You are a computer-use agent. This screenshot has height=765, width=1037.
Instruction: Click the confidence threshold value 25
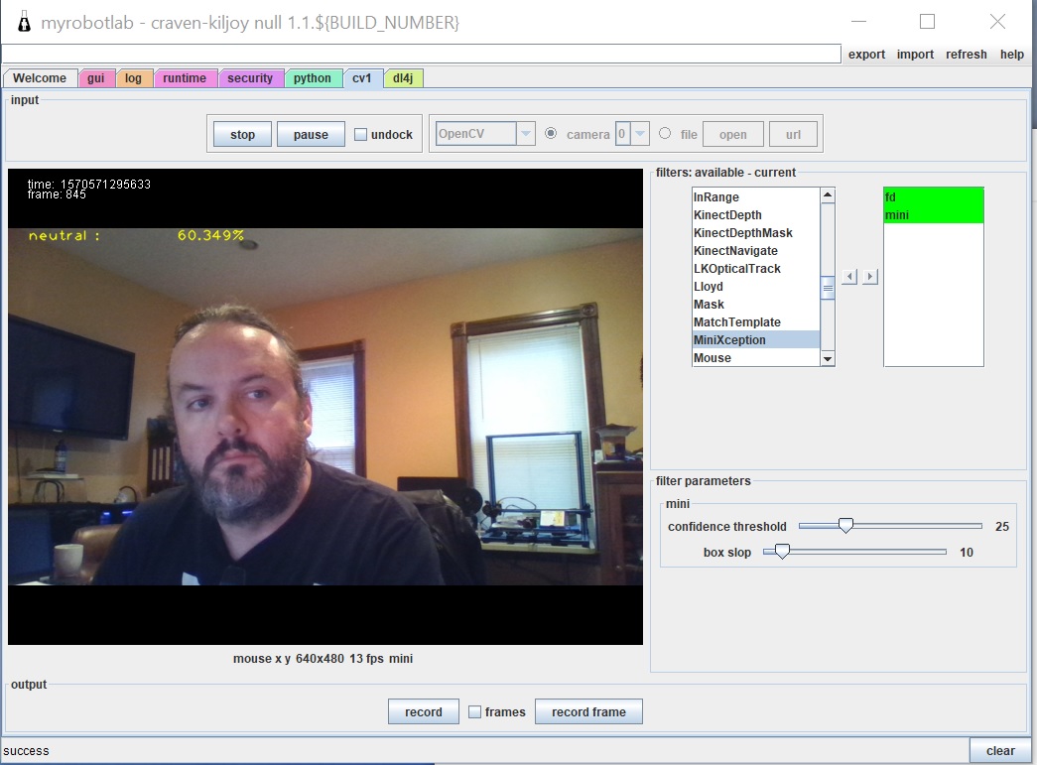1002,526
